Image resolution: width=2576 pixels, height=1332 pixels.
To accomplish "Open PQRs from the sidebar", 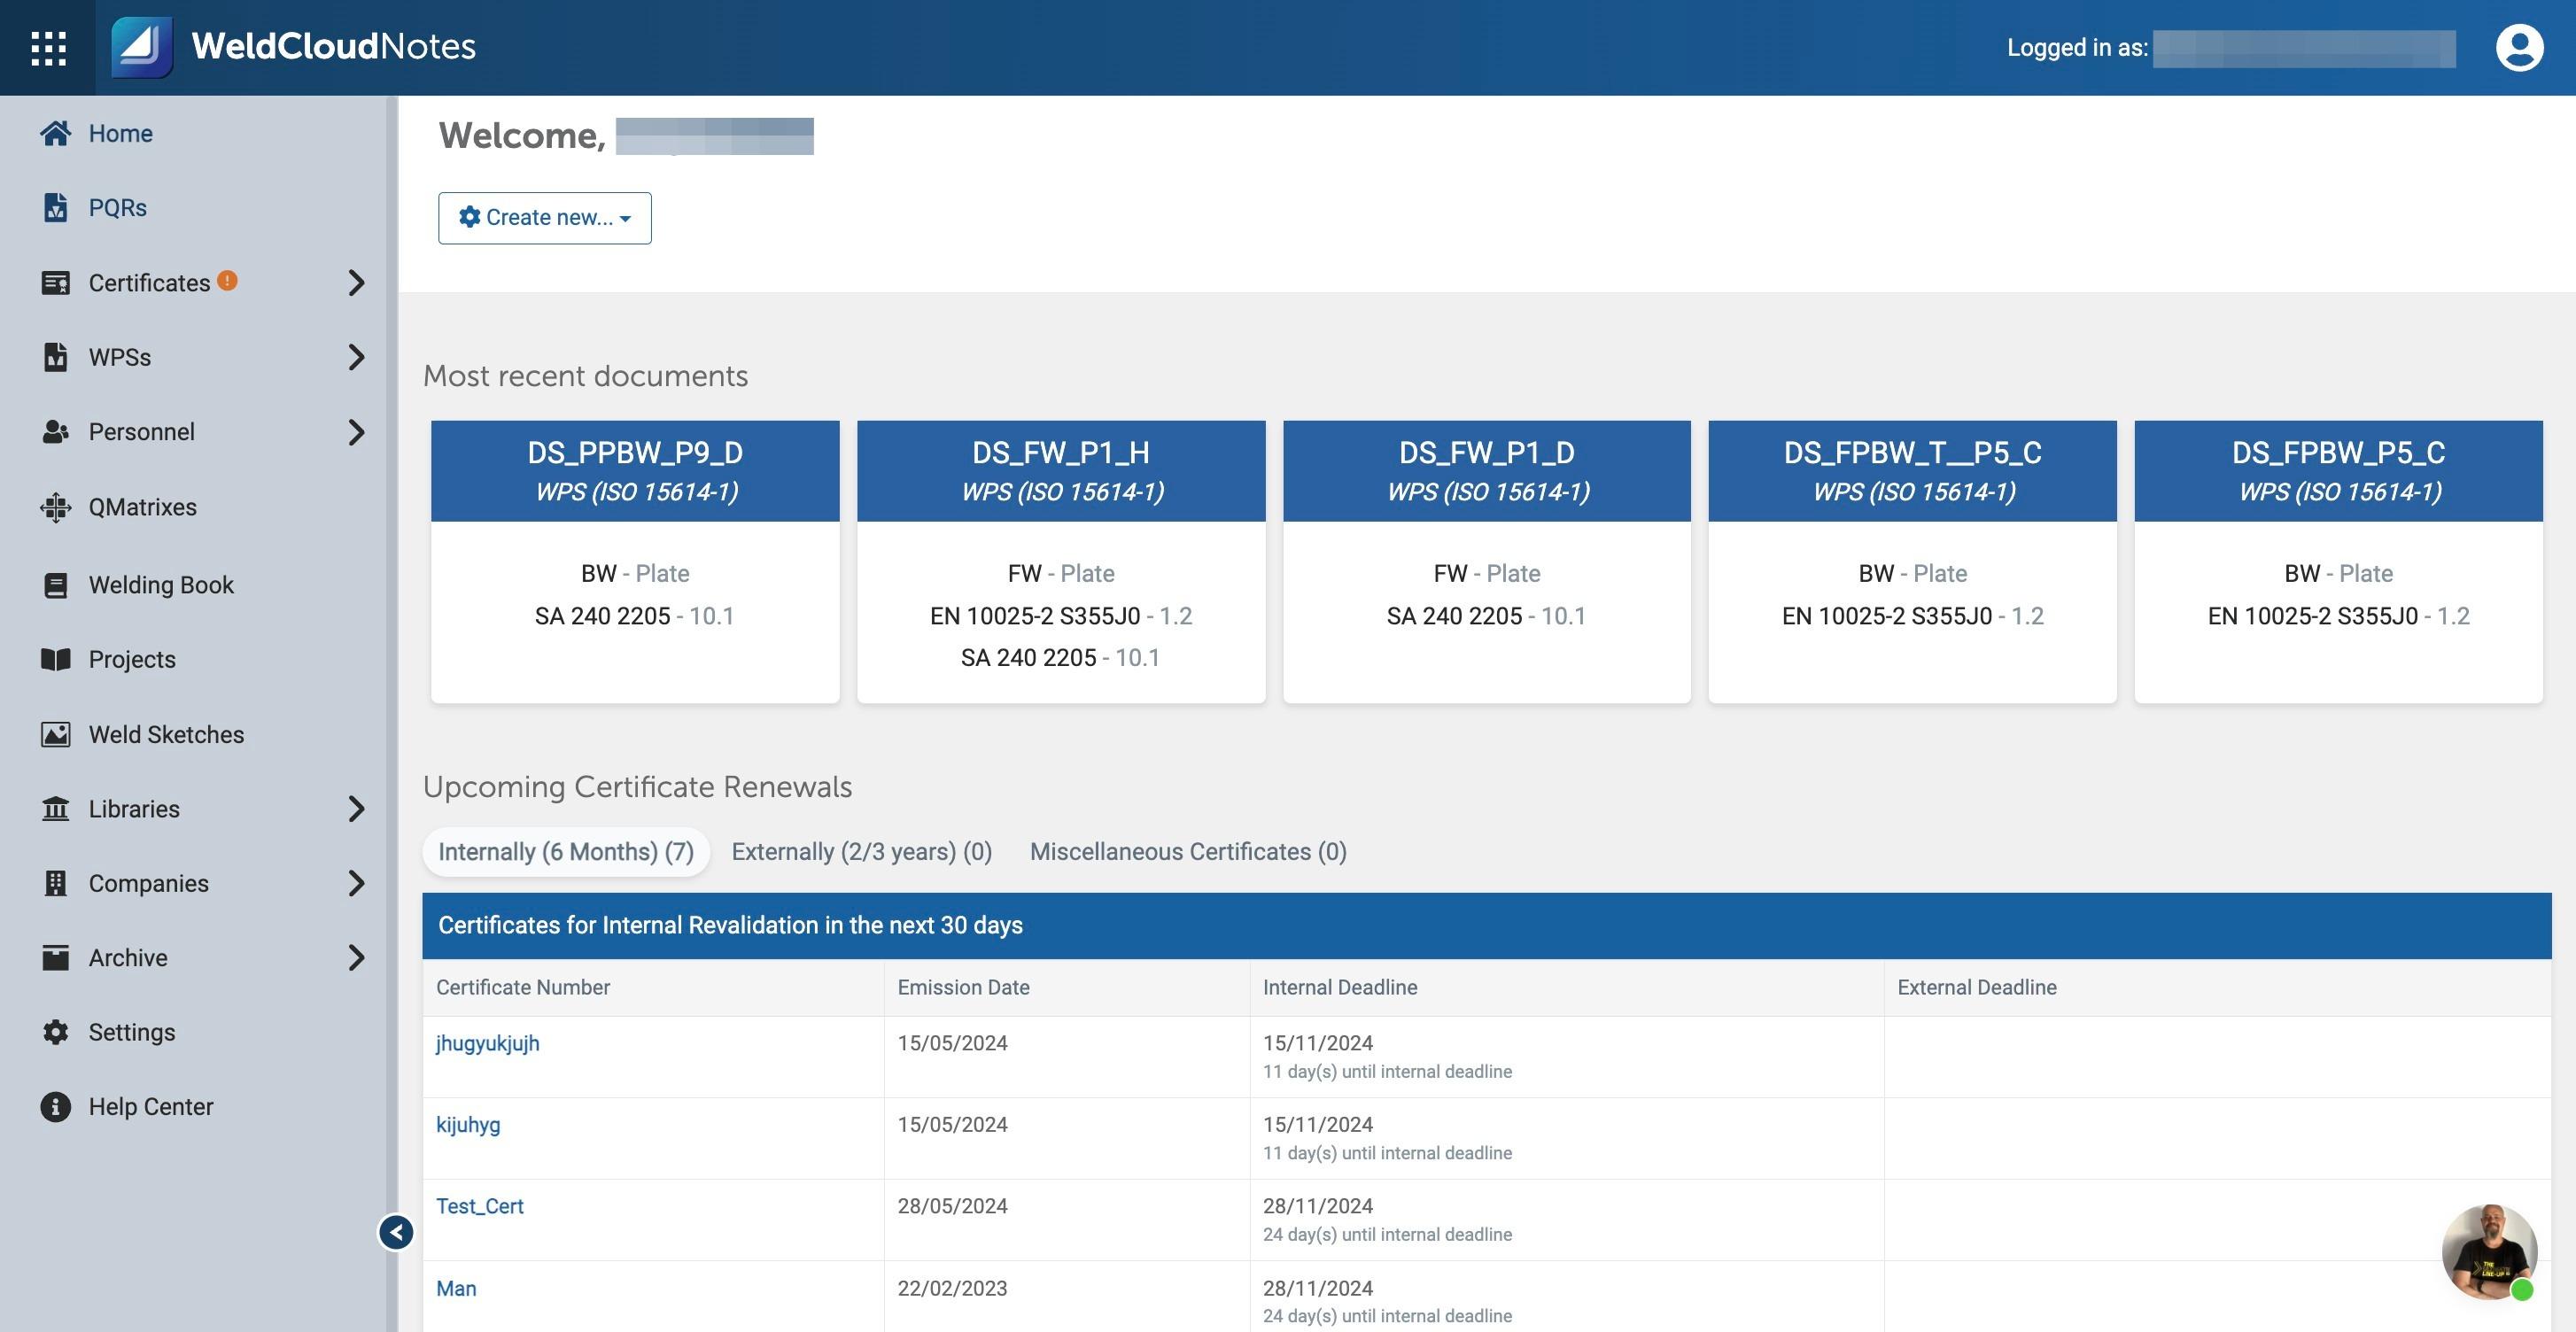I will coord(117,207).
